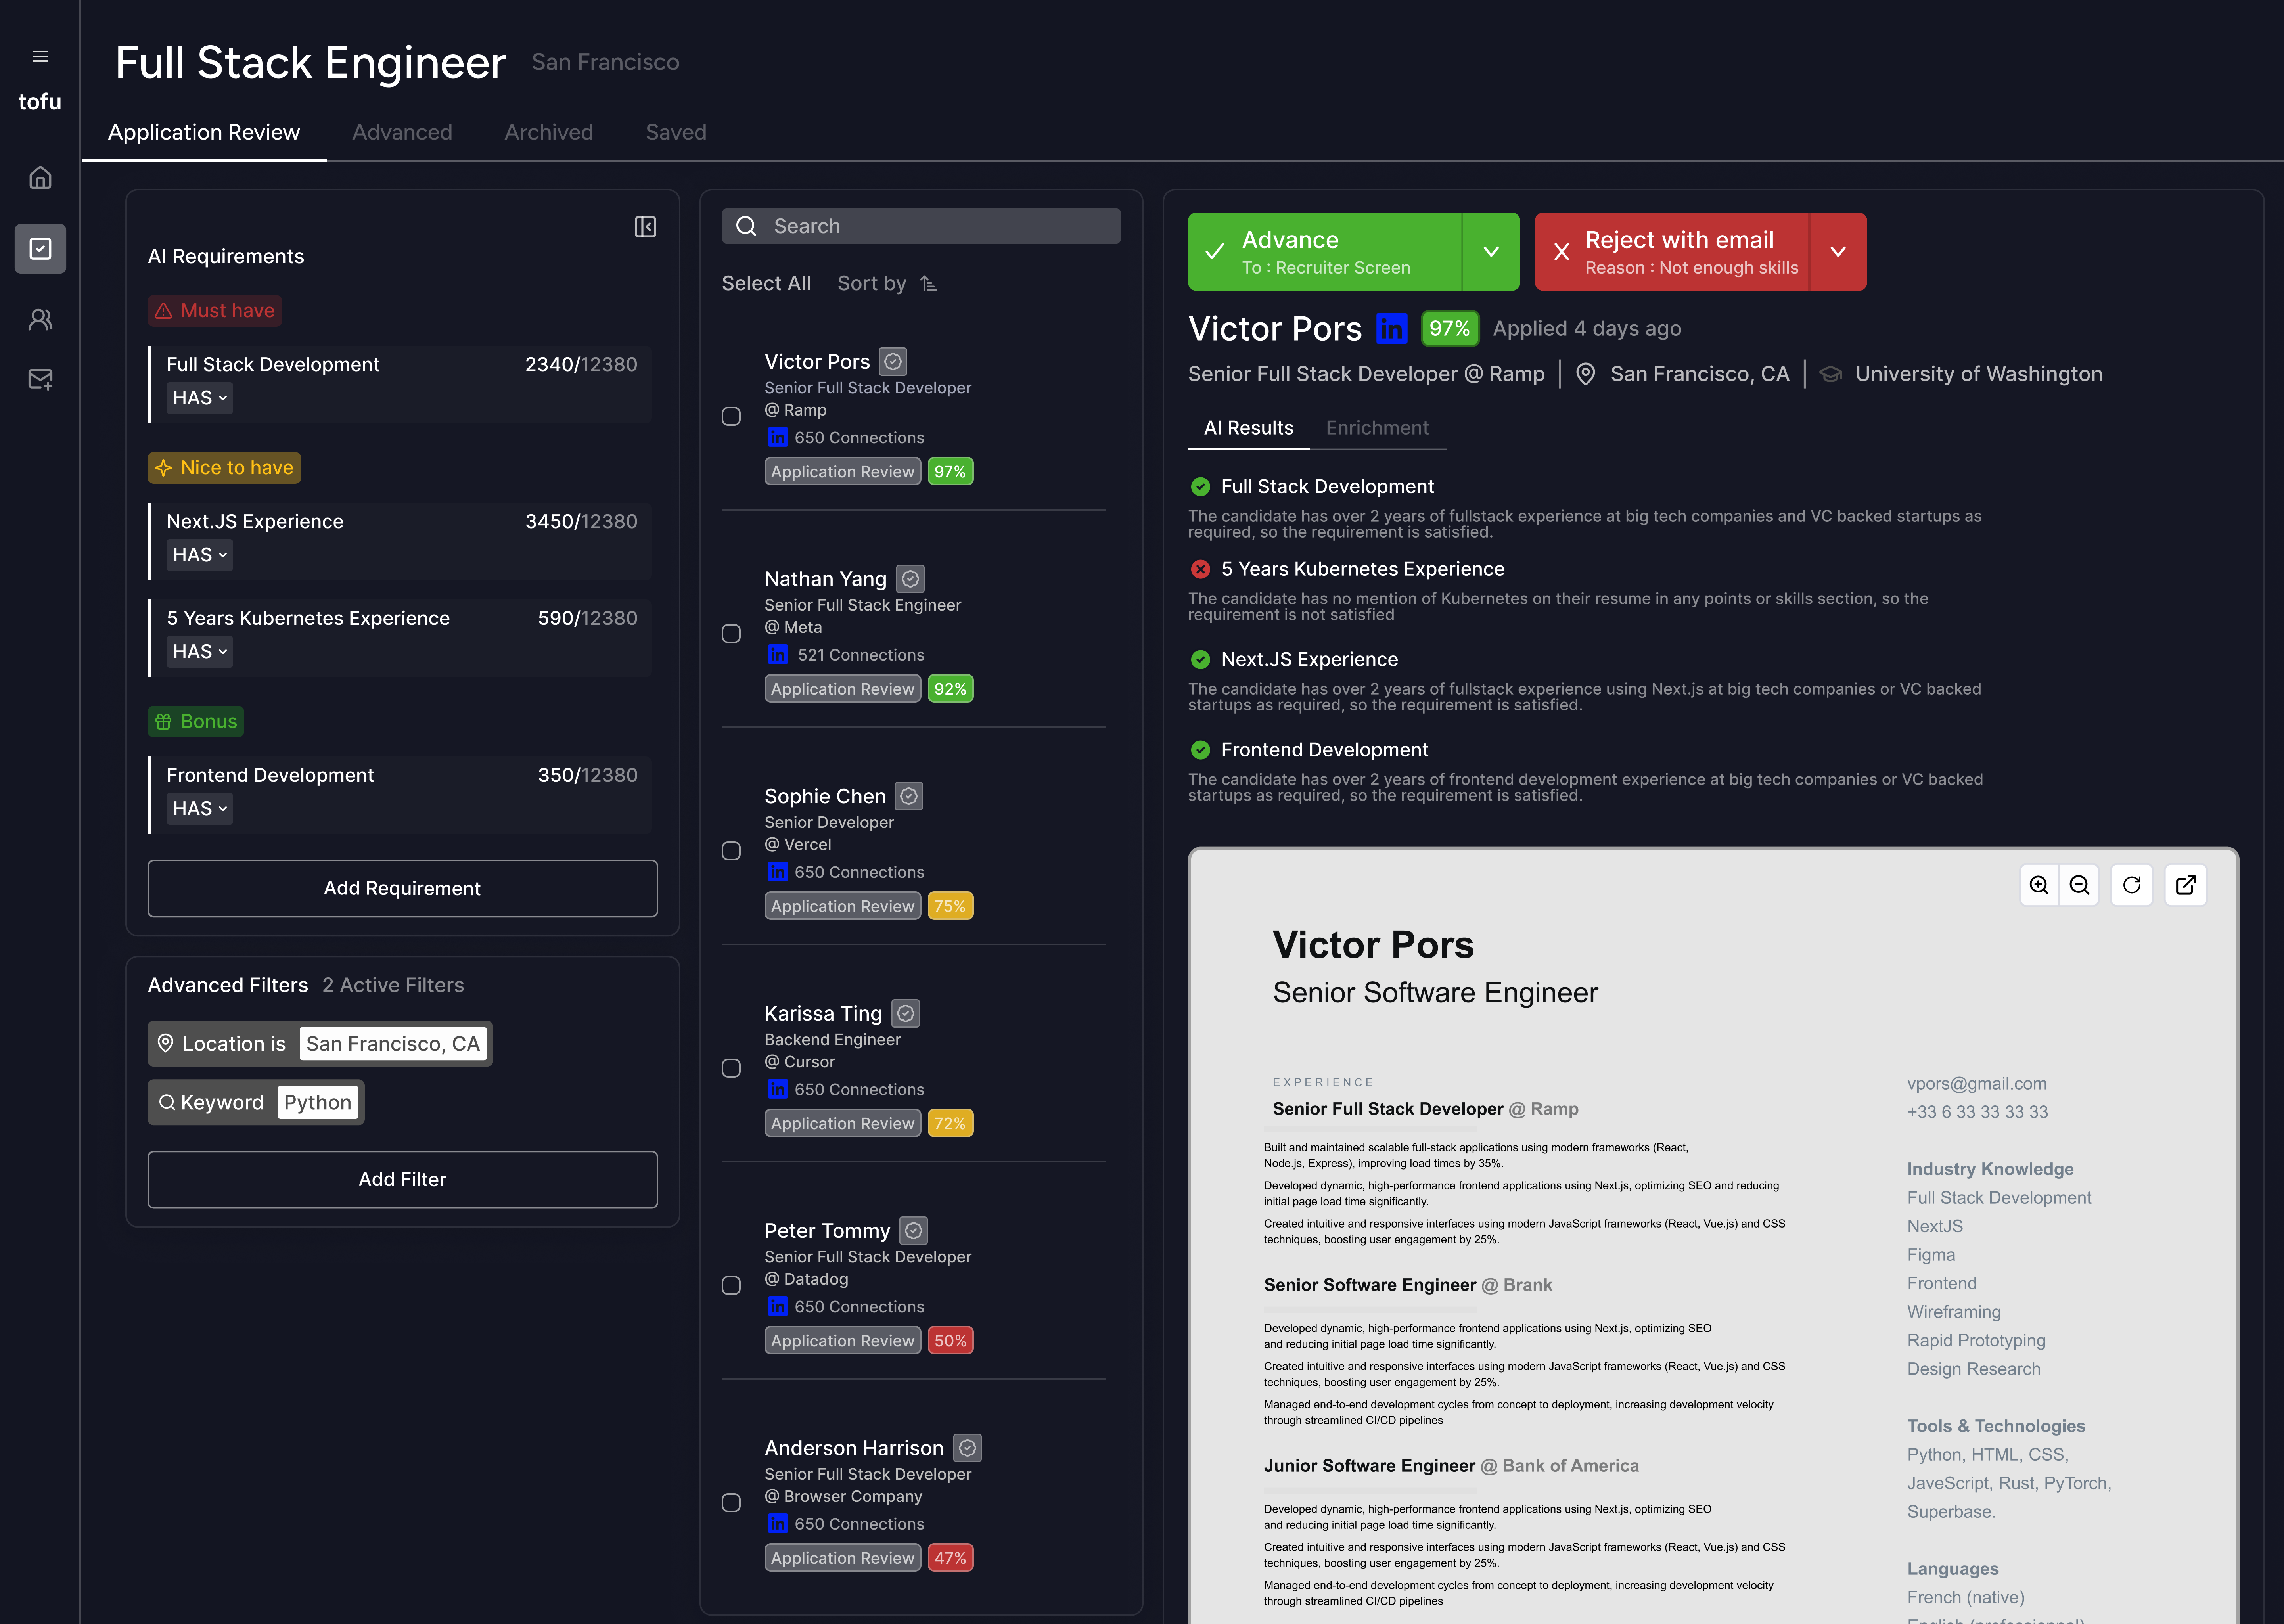The height and width of the screenshot is (1624, 2284).
Task: Click the Must have requirement tag
Action: 215,311
